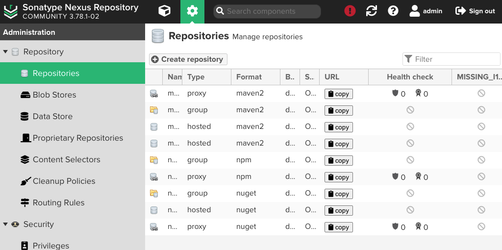The image size is (502, 250).
Task: Click the nuget group row folder icon
Action: 154,193
